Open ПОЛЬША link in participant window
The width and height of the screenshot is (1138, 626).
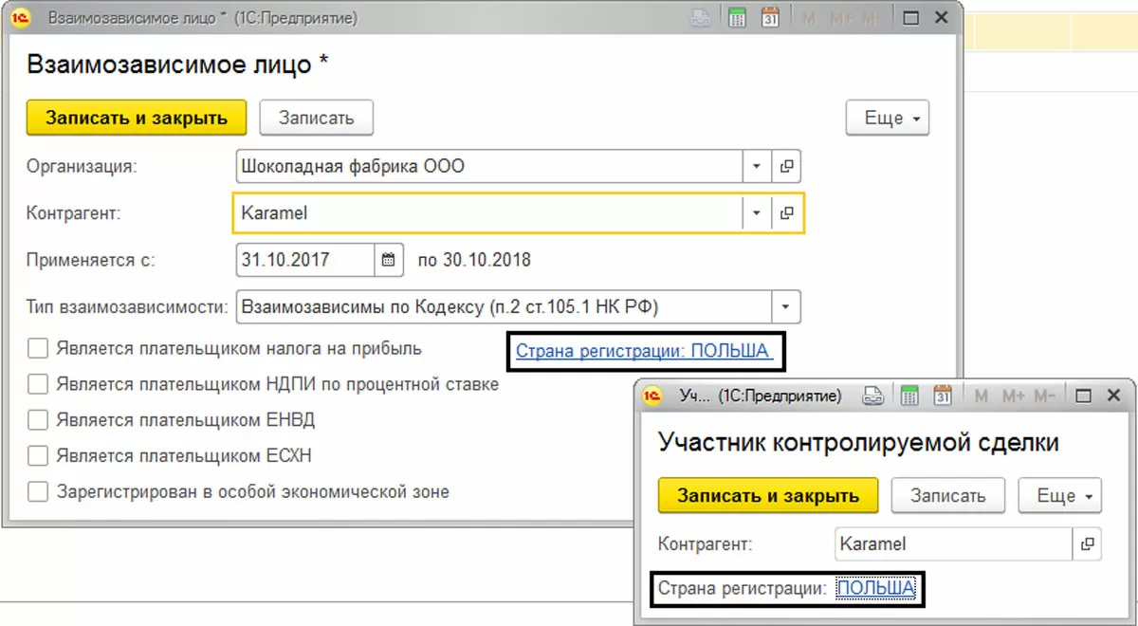(875, 588)
